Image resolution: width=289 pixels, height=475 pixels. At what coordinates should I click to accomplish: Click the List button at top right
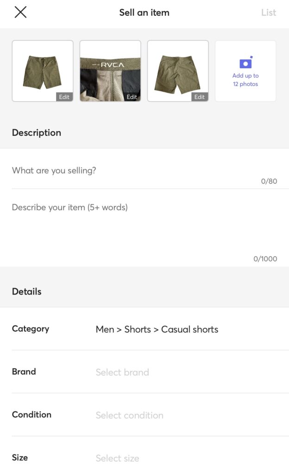click(269, 13)
